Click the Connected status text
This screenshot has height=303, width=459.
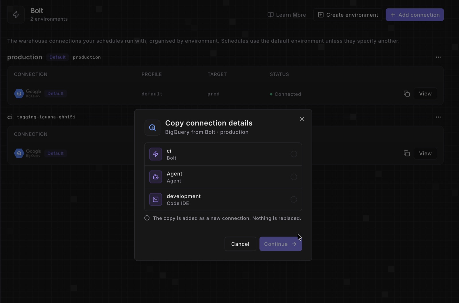pos(288,94)
